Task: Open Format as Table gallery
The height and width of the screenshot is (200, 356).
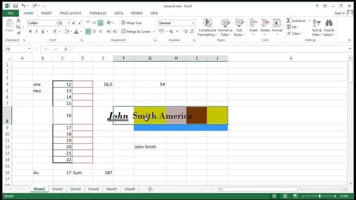Action: 225,27
